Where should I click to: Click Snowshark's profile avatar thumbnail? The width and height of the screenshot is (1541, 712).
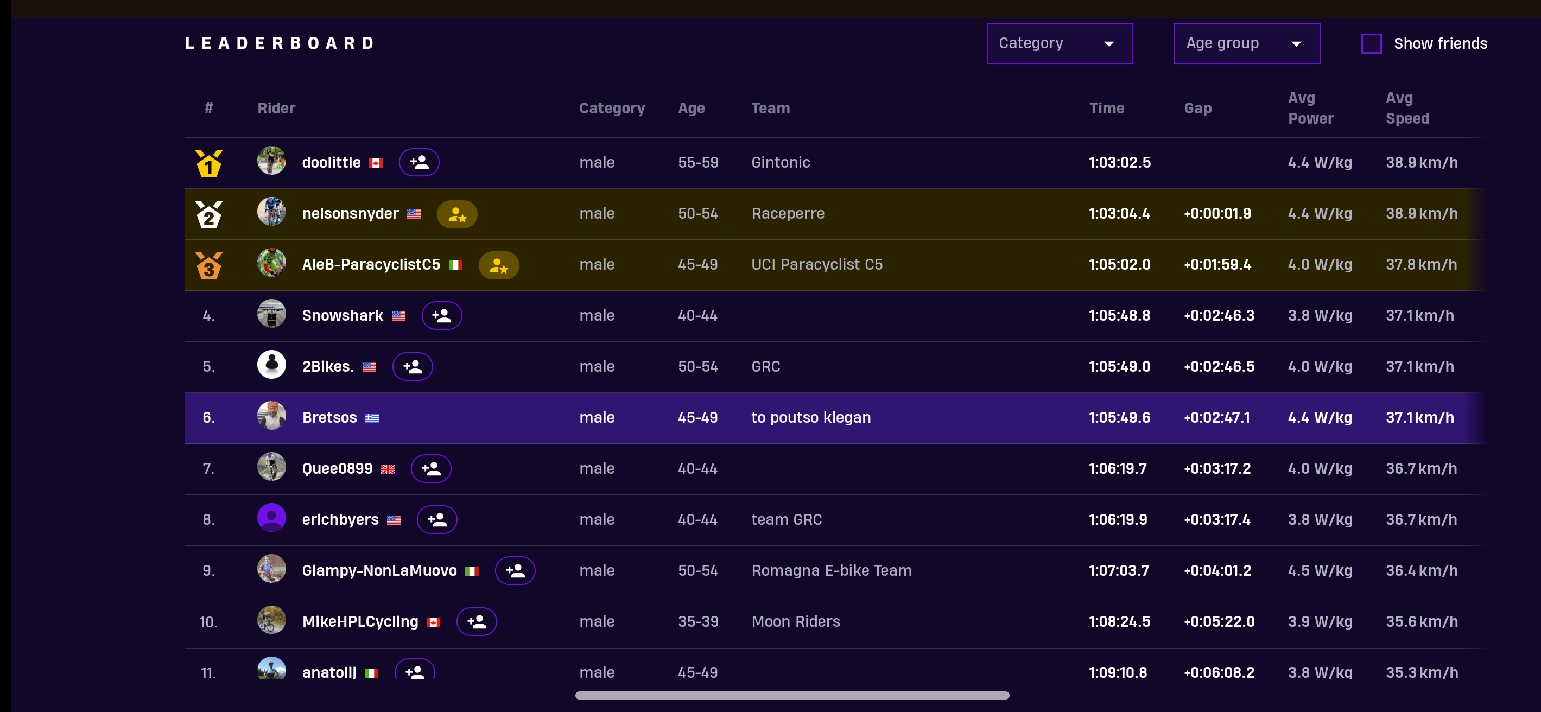coord(271,314)
